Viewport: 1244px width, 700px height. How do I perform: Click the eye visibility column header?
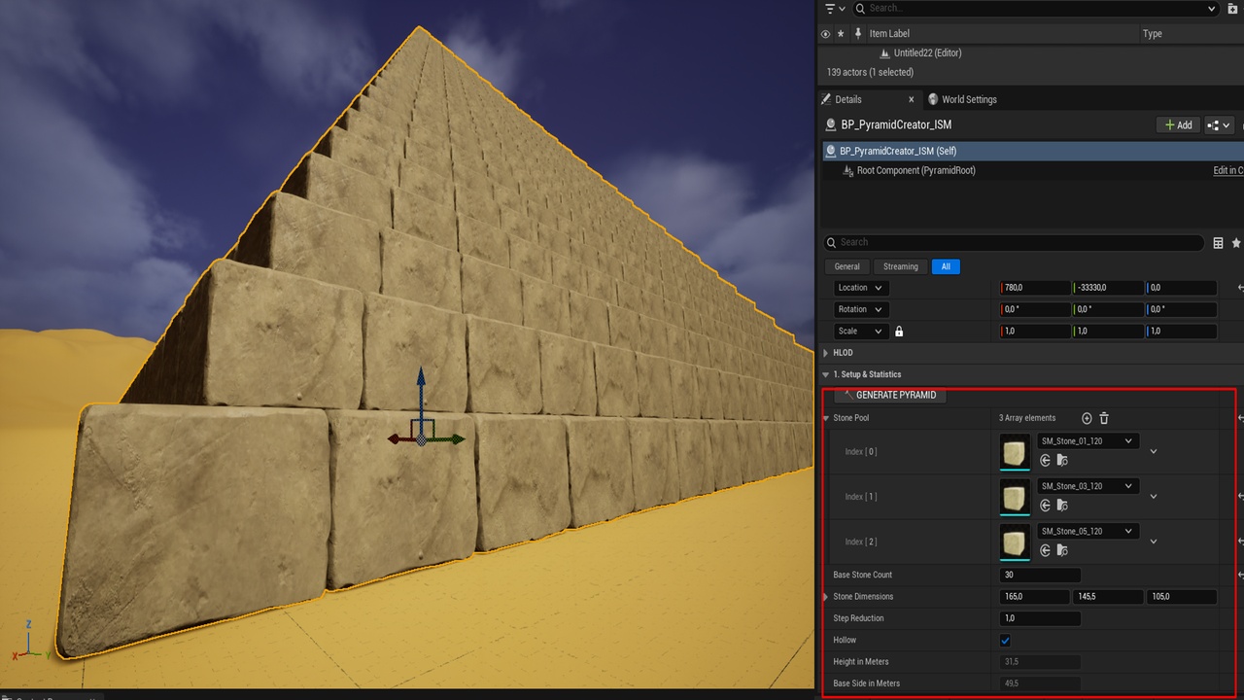pos(826,33)
